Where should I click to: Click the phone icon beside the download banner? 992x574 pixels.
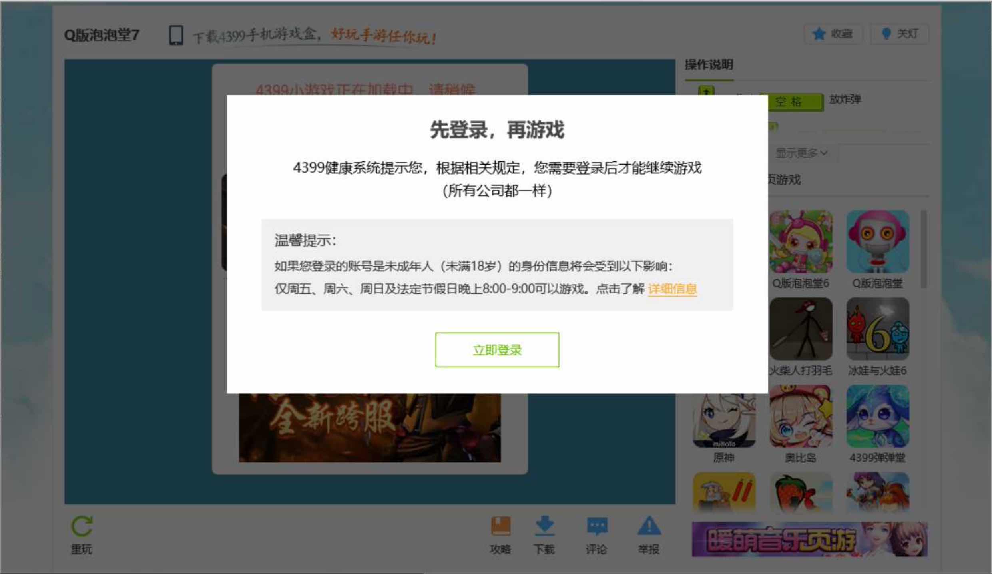coord(176,35)
